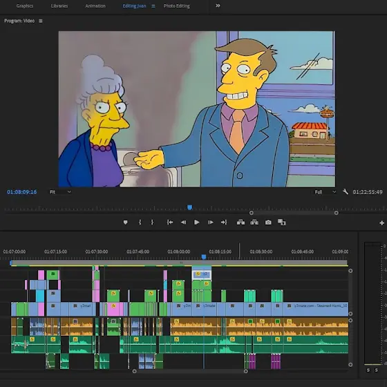Click the fx badge on the selected y2 clip
The height and width of the screenshot is (387, 387).
tap(198, 274)
